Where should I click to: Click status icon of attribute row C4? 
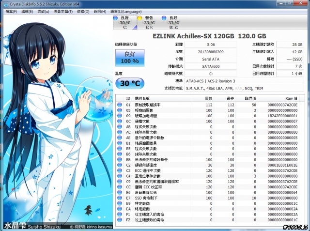(120, 176)
